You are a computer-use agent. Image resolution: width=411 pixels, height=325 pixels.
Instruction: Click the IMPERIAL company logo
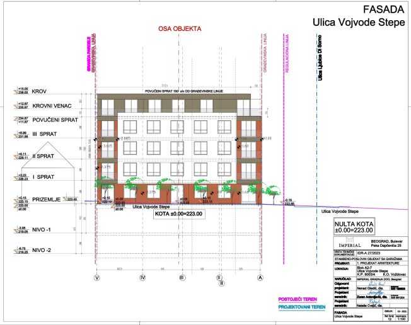click(350, 242)
